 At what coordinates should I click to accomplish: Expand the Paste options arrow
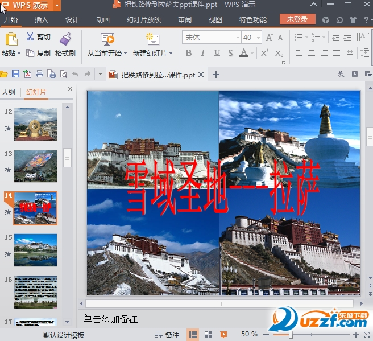[19, 54]
